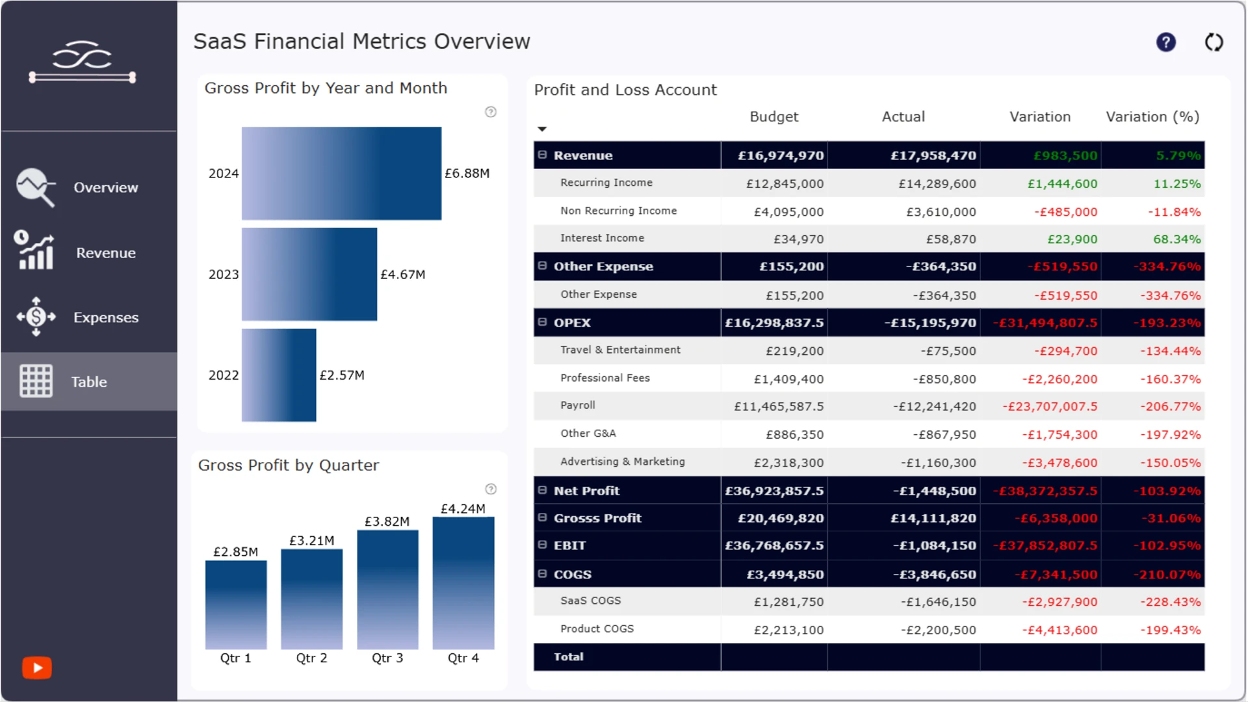
Task: Collapse the COGS row group
Action: [x=542, y=573]
